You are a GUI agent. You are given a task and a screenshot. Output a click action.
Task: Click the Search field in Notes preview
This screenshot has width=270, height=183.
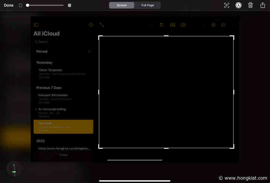[63, 42]
